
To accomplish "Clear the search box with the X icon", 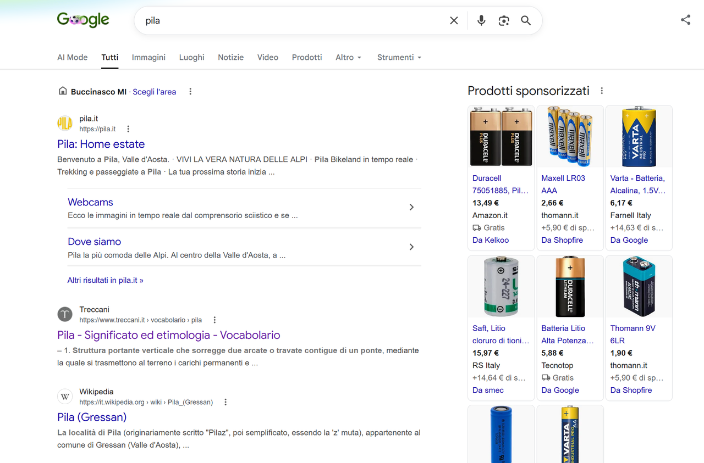I will click(x=454, y=20).
